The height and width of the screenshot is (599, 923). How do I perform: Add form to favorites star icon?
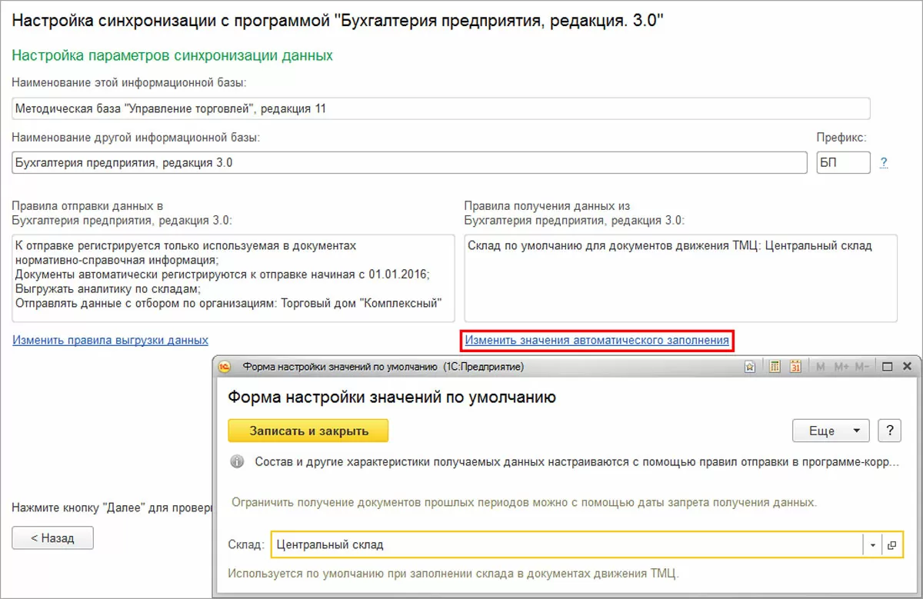pyautogui.click(x=749, y=367)
